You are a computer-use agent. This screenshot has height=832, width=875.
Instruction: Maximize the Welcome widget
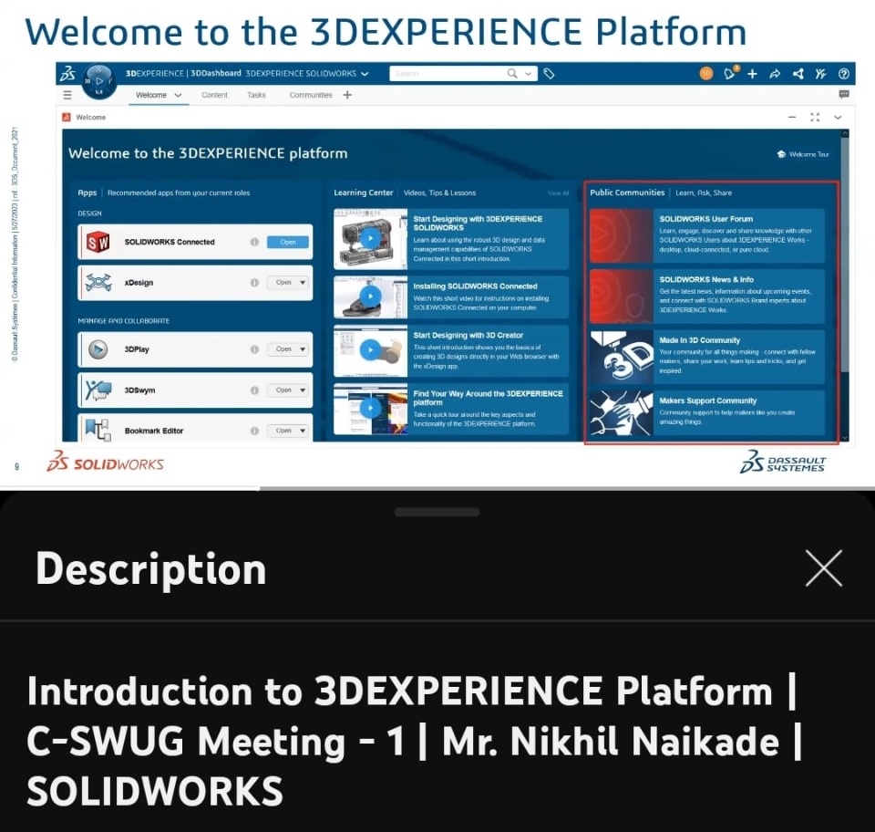point(815,118)
